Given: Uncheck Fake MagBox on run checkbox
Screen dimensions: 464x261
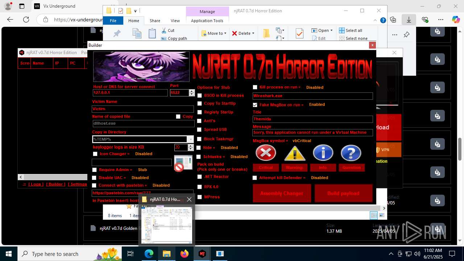Looking at the screenshot, I should tap(255, 105).
